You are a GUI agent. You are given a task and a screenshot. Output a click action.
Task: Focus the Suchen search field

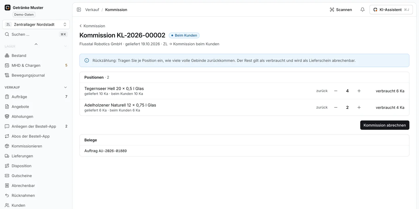[x=36, y=34]
